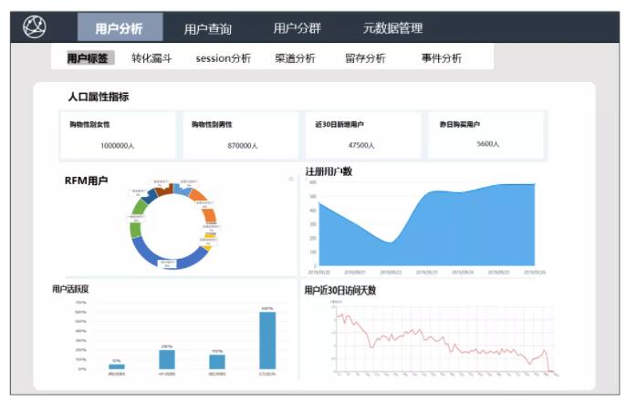
Task: Switch to 转化漏斗 sub-tab
Action: (x=151, y=58)
